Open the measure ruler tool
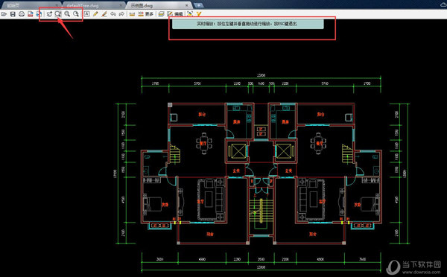Image resolution: width=447 pixels, height=277 pixels. (x=132, y=14)
